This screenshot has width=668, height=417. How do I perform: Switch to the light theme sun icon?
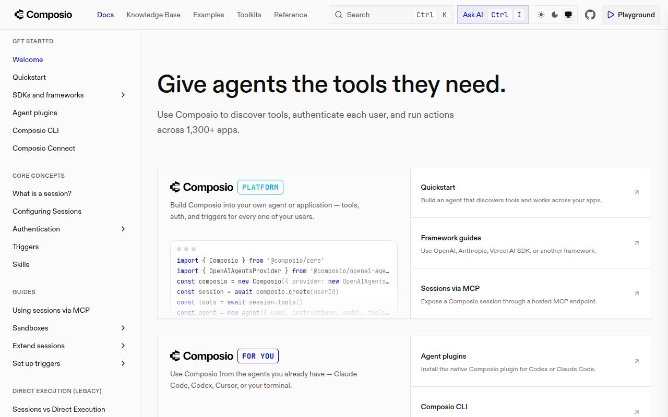click(541, 15)
